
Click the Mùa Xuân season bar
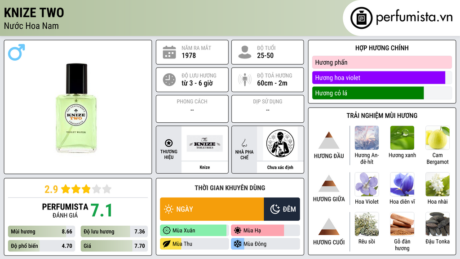pos(195,231)
